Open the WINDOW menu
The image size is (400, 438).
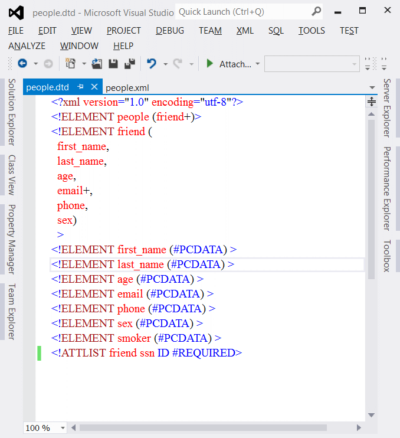(79, 46)
